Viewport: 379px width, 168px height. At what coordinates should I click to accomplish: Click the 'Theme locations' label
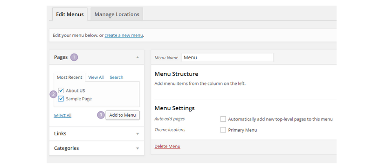click(x=170, y=130)
